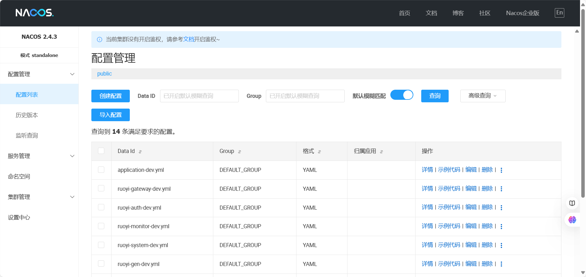Check the application-dev.yml row checkbox

point(101,170)
